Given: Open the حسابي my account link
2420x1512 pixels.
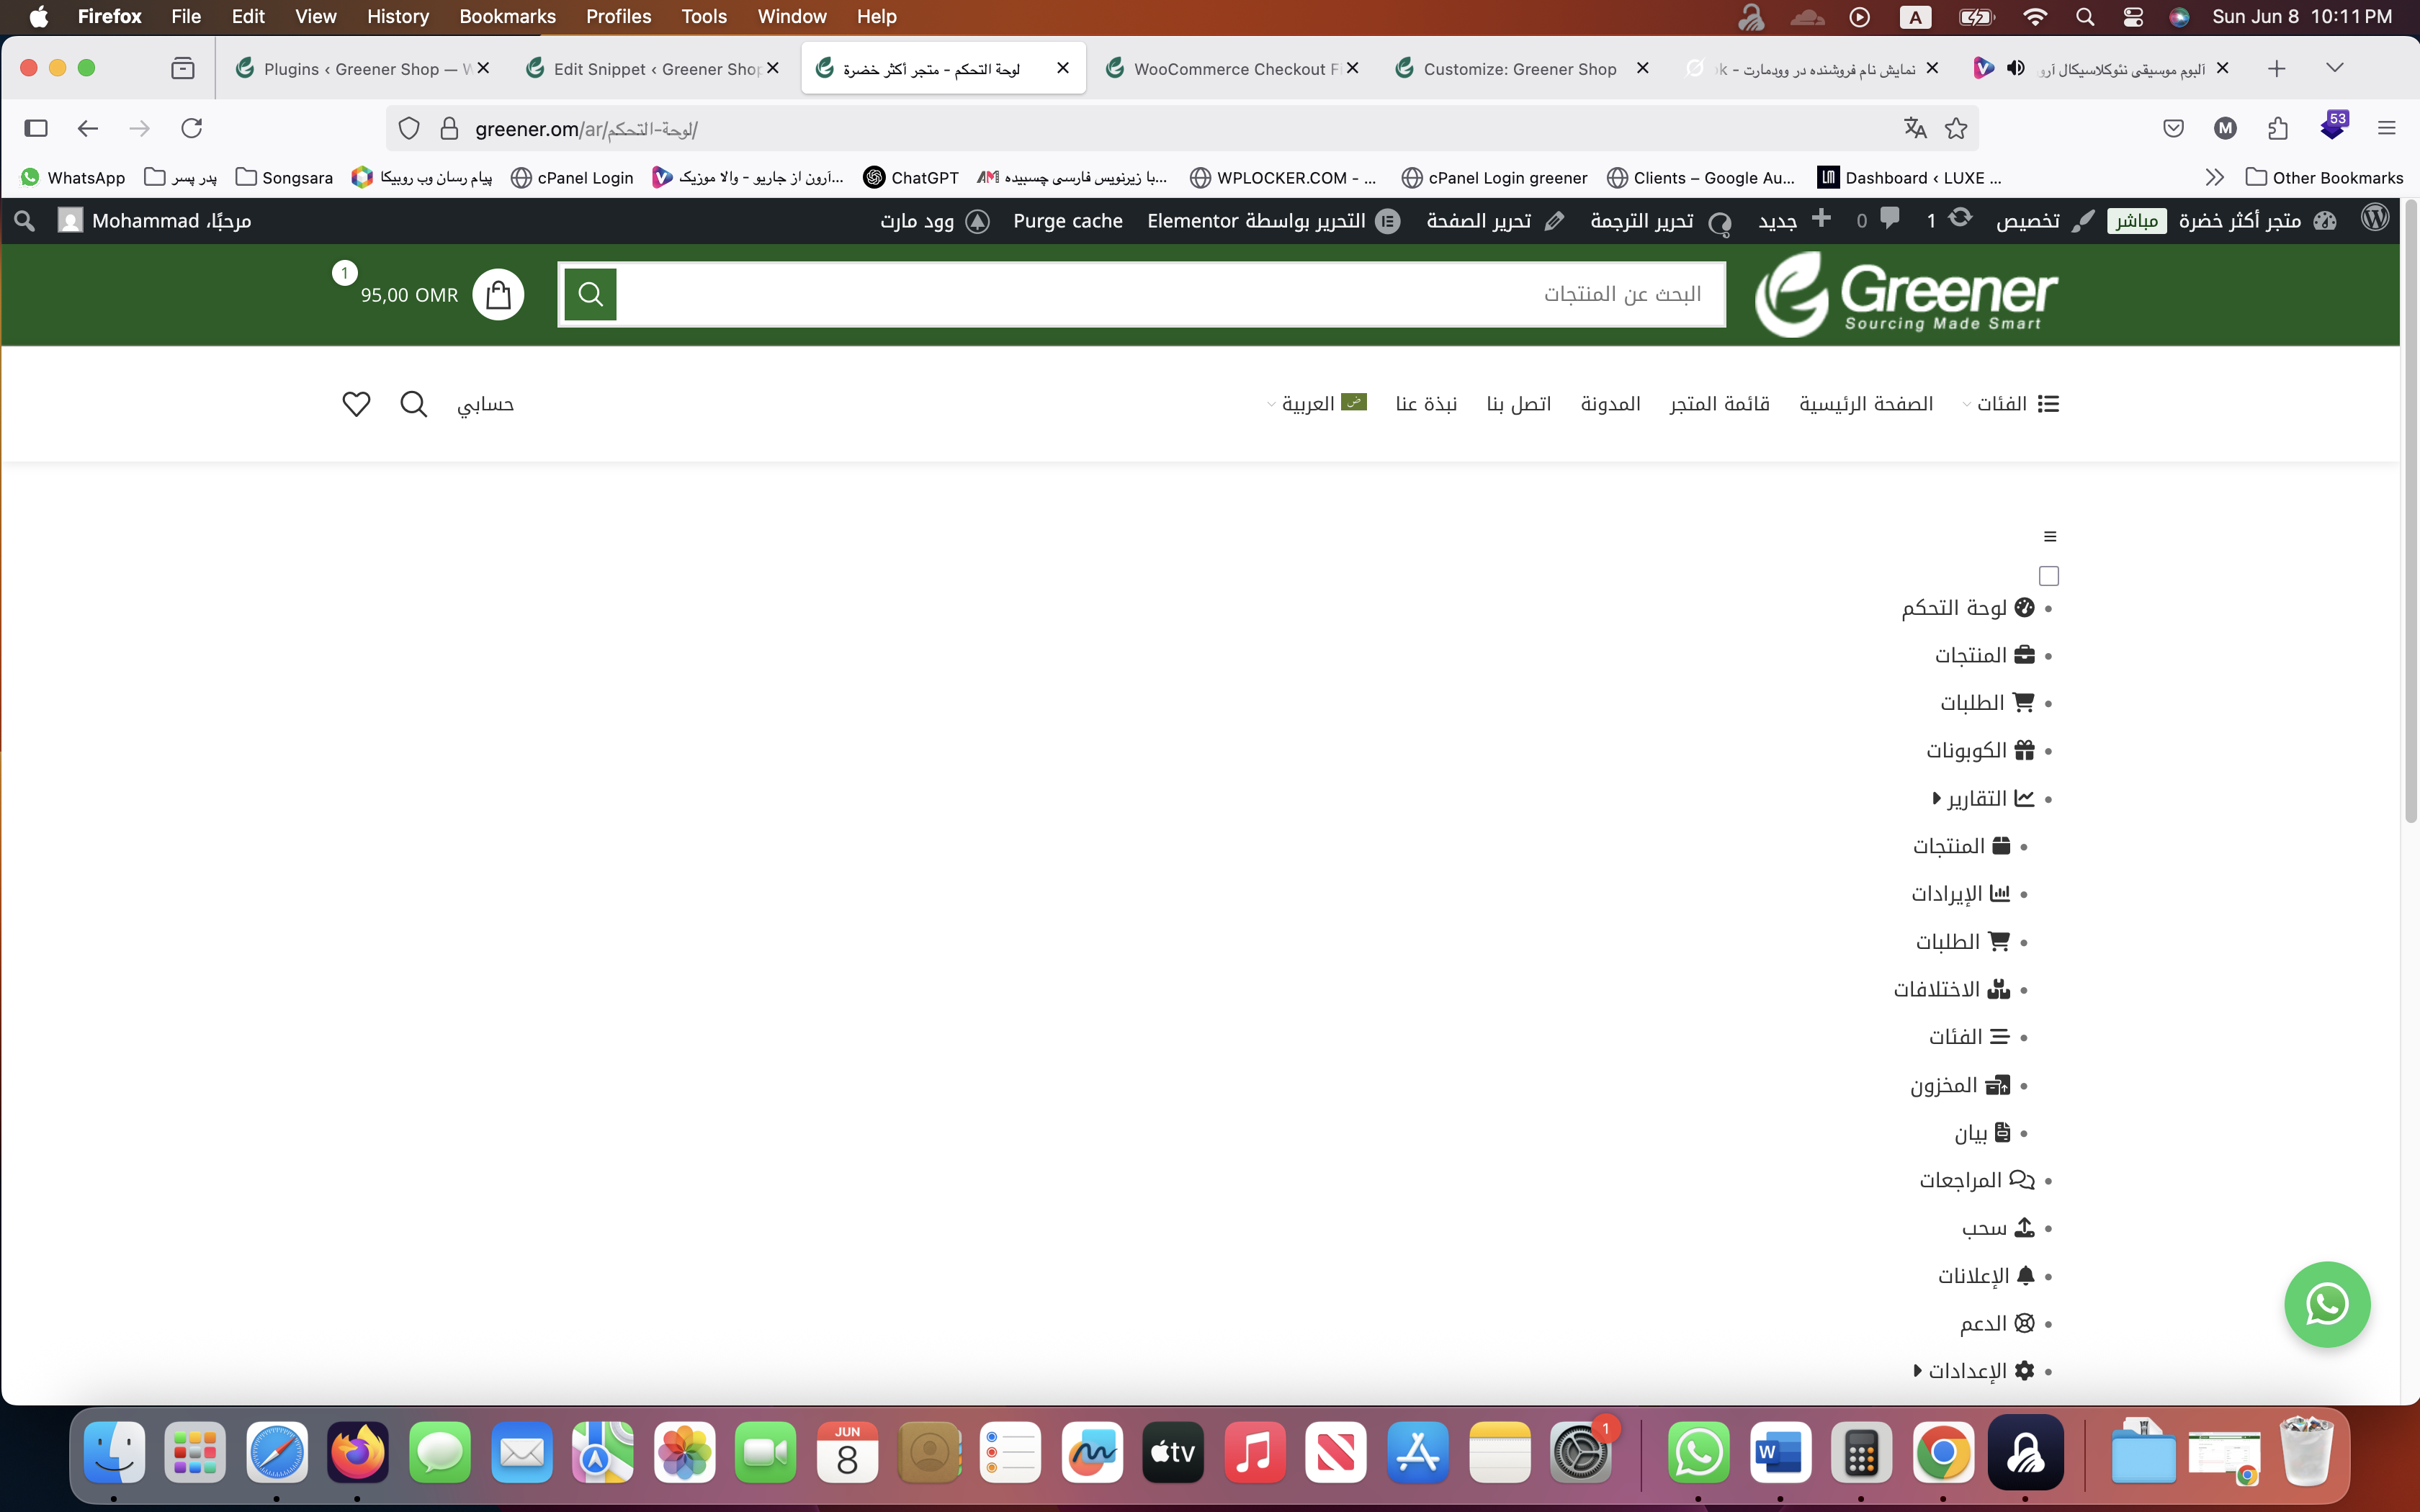Looking at the screenshot, I should pyautogui.click(x=485, y=404).
